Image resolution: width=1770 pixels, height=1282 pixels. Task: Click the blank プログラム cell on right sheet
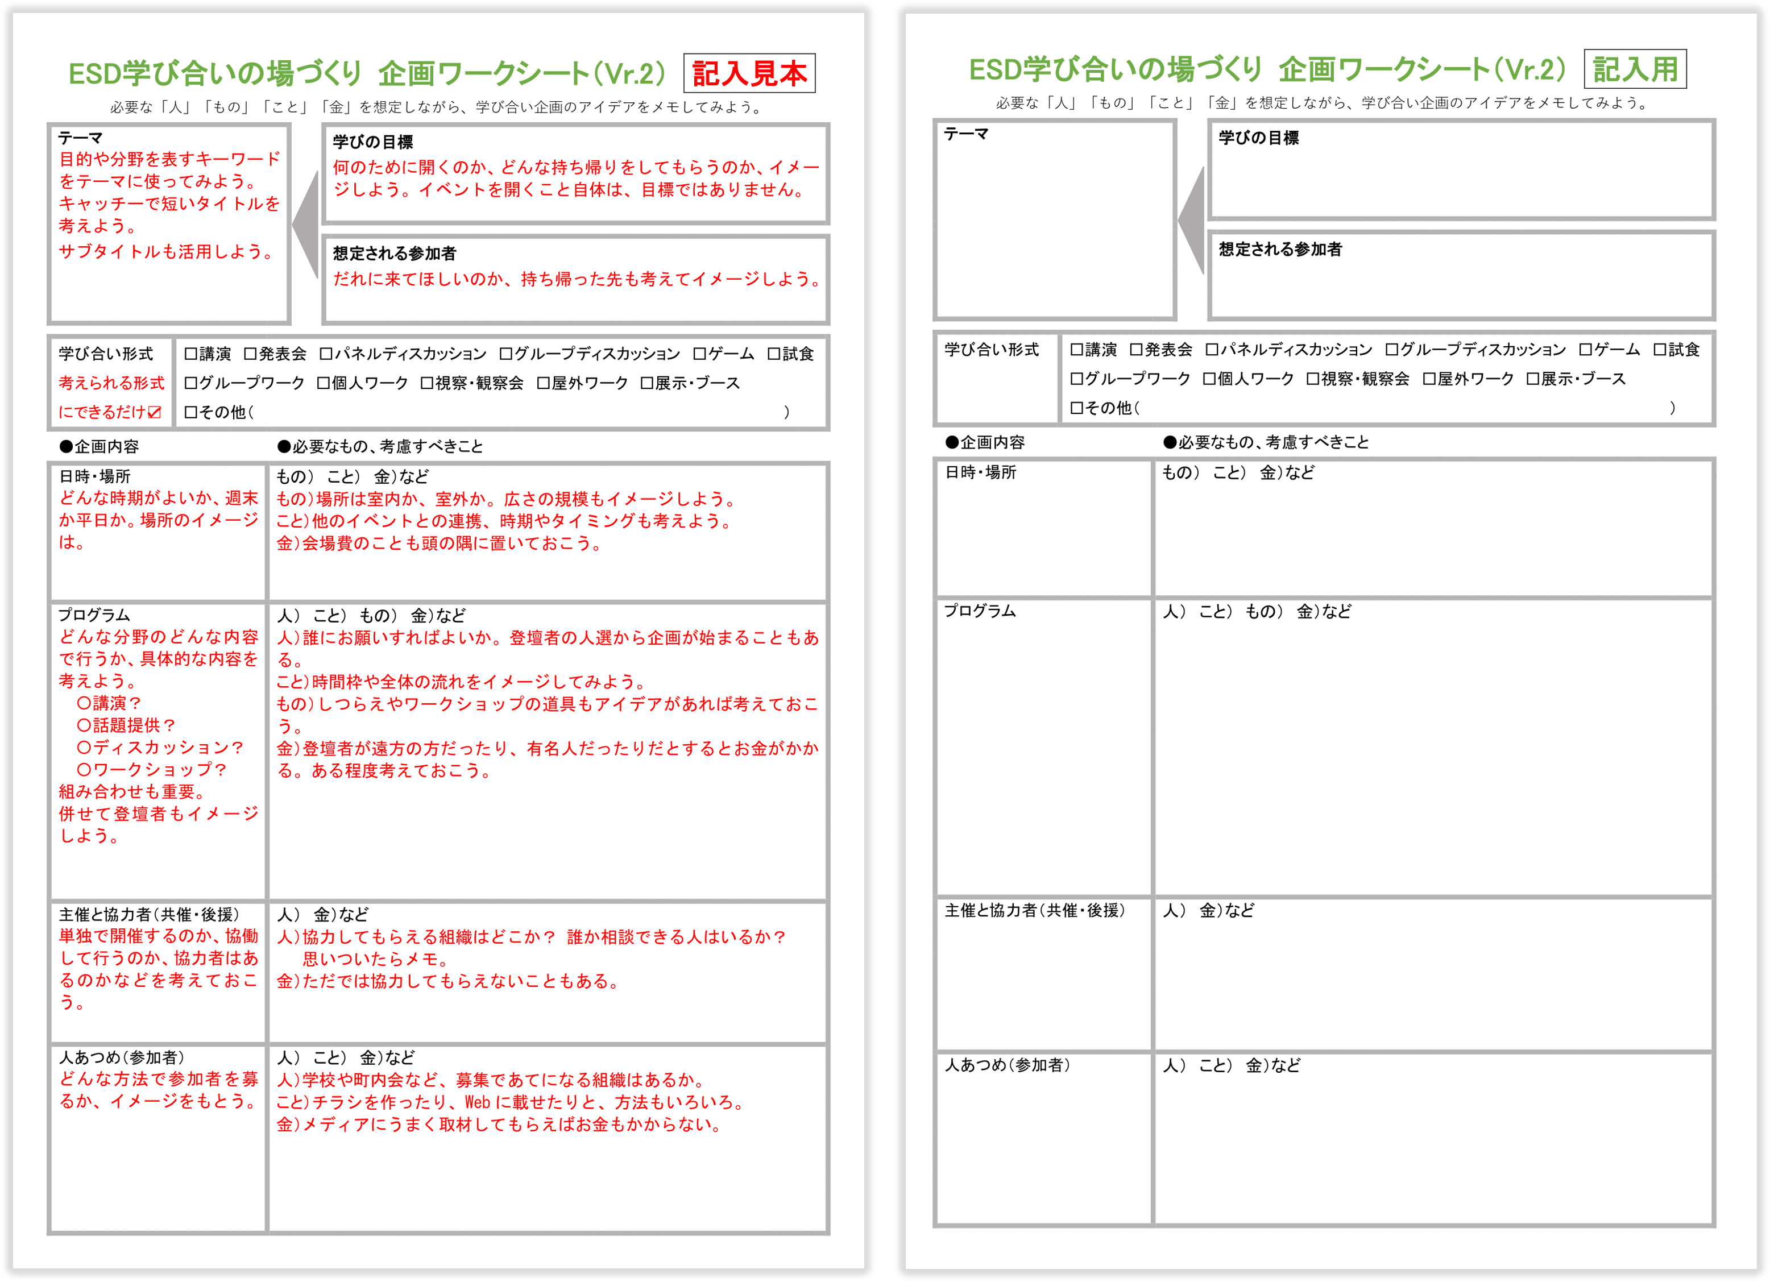click(x=1043, y=748)
